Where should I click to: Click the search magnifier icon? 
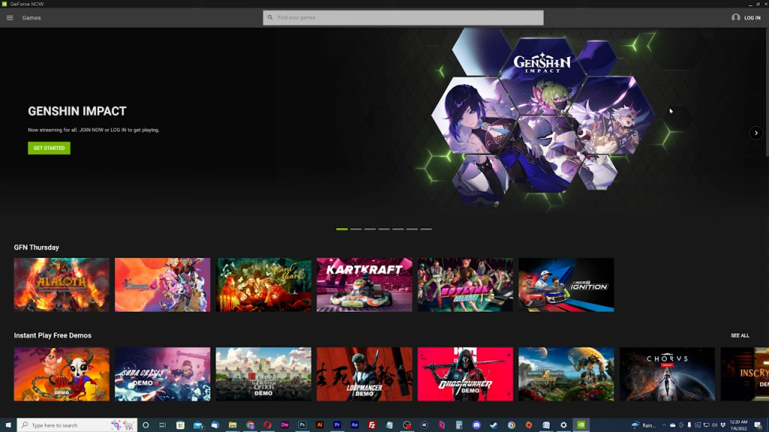tap(270, 18)
